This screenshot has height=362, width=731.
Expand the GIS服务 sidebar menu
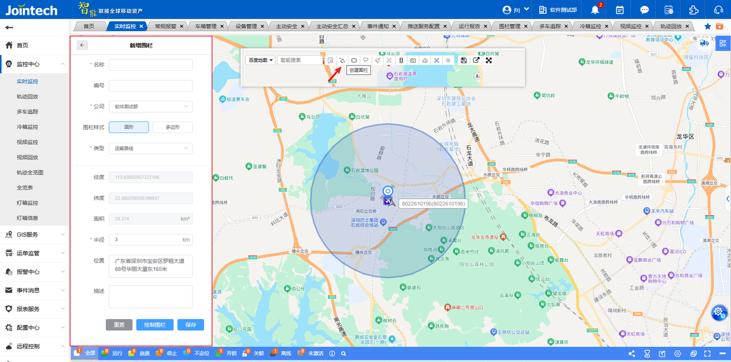(x=34, y=234)
